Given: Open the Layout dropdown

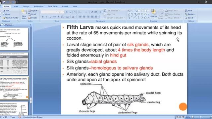Looking at the screenshot, I should 33,11.
